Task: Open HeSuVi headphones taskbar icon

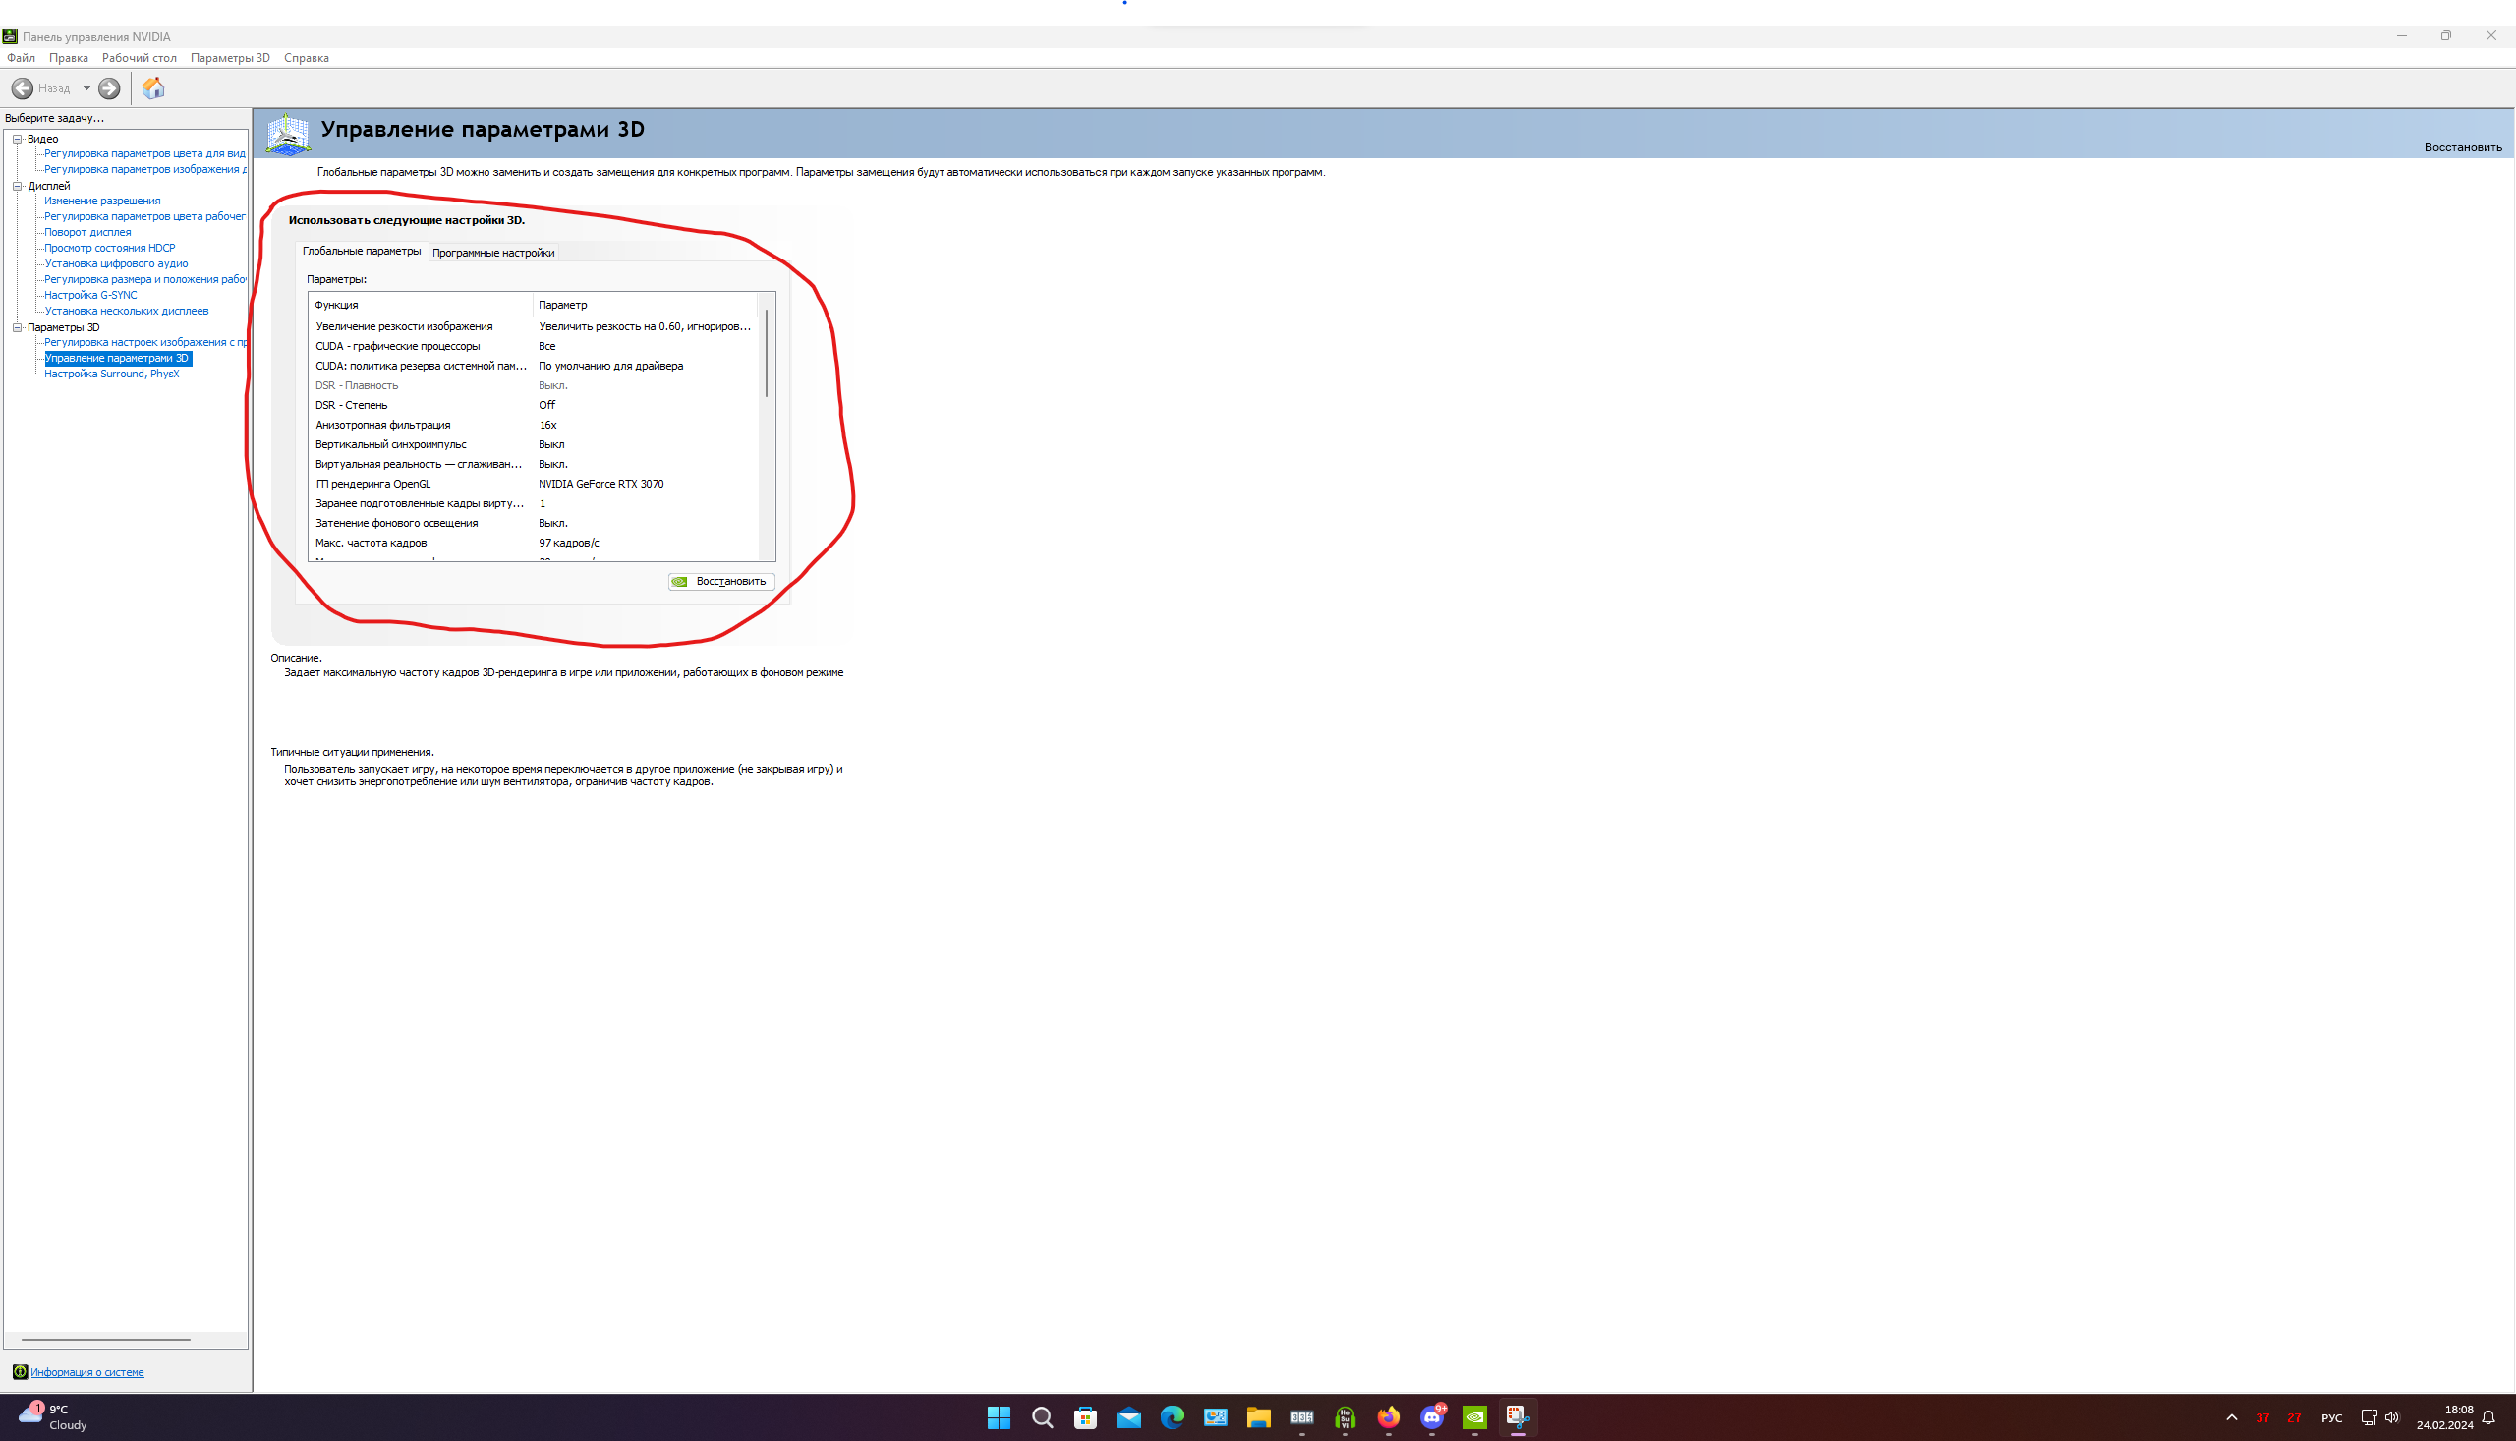Action: coord(1344,1417)
